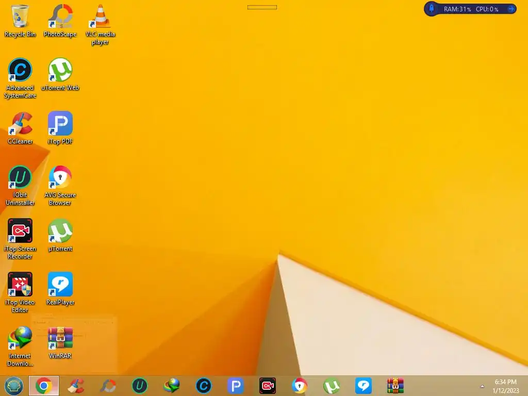
Task: Select the uTorrent Web desktop icon
Action: tap(60, 74)
